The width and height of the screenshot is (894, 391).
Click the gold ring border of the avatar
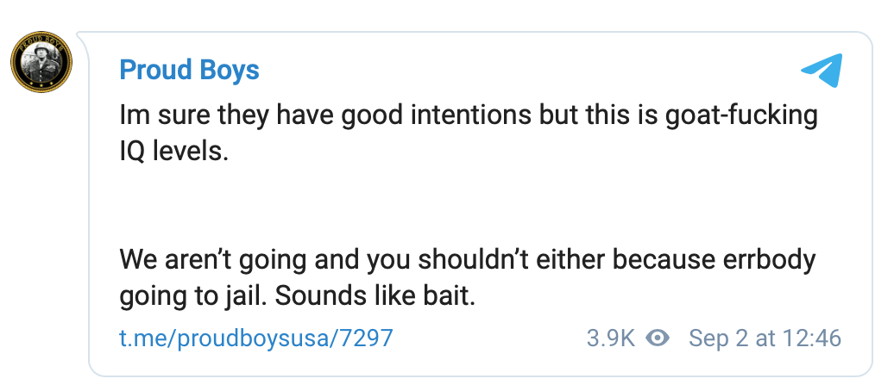click(41, 34)
